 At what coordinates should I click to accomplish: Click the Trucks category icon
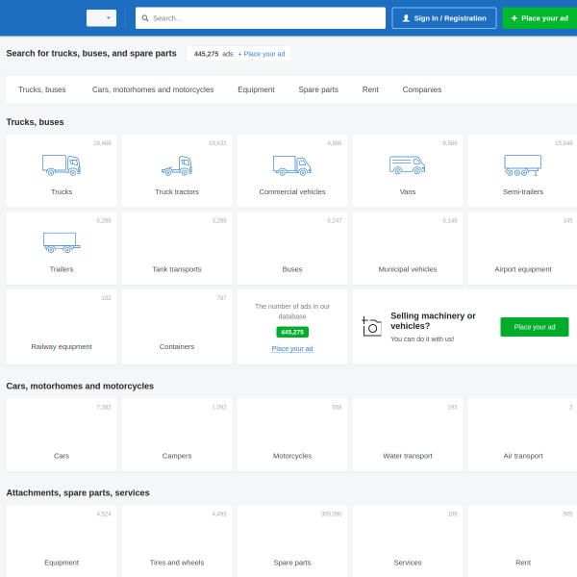tap(62, 164)
